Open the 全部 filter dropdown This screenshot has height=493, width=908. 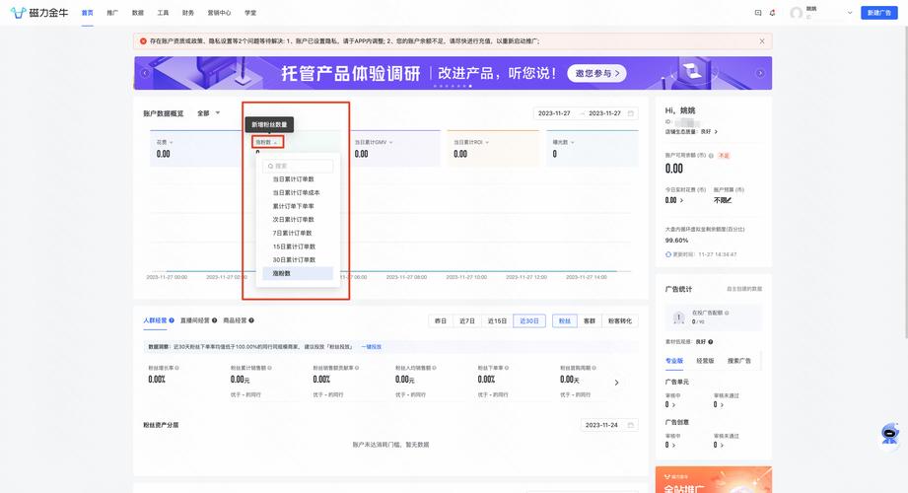[x=208, y=113]
